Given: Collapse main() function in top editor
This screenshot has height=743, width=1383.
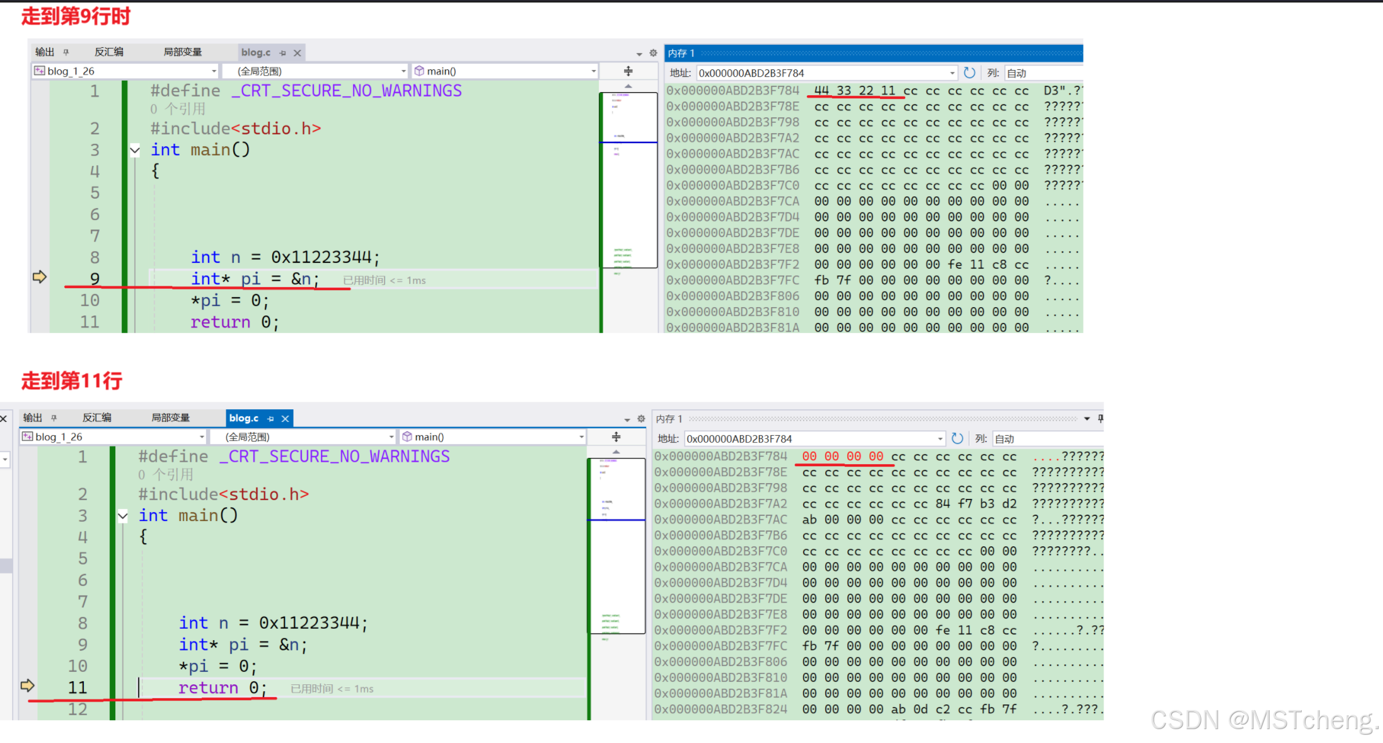Looking at the screenshot, I should [x=134, y=150].
